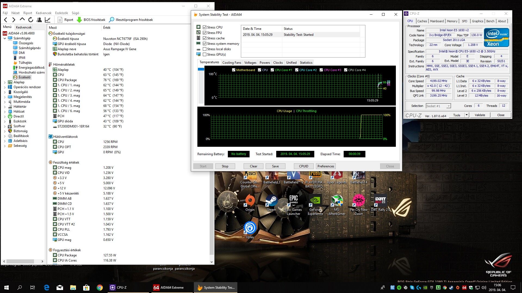Image resolution: width=522 pixels, height=293 pixels.
Task: Click the Preferences button
Action: point(326,166)
